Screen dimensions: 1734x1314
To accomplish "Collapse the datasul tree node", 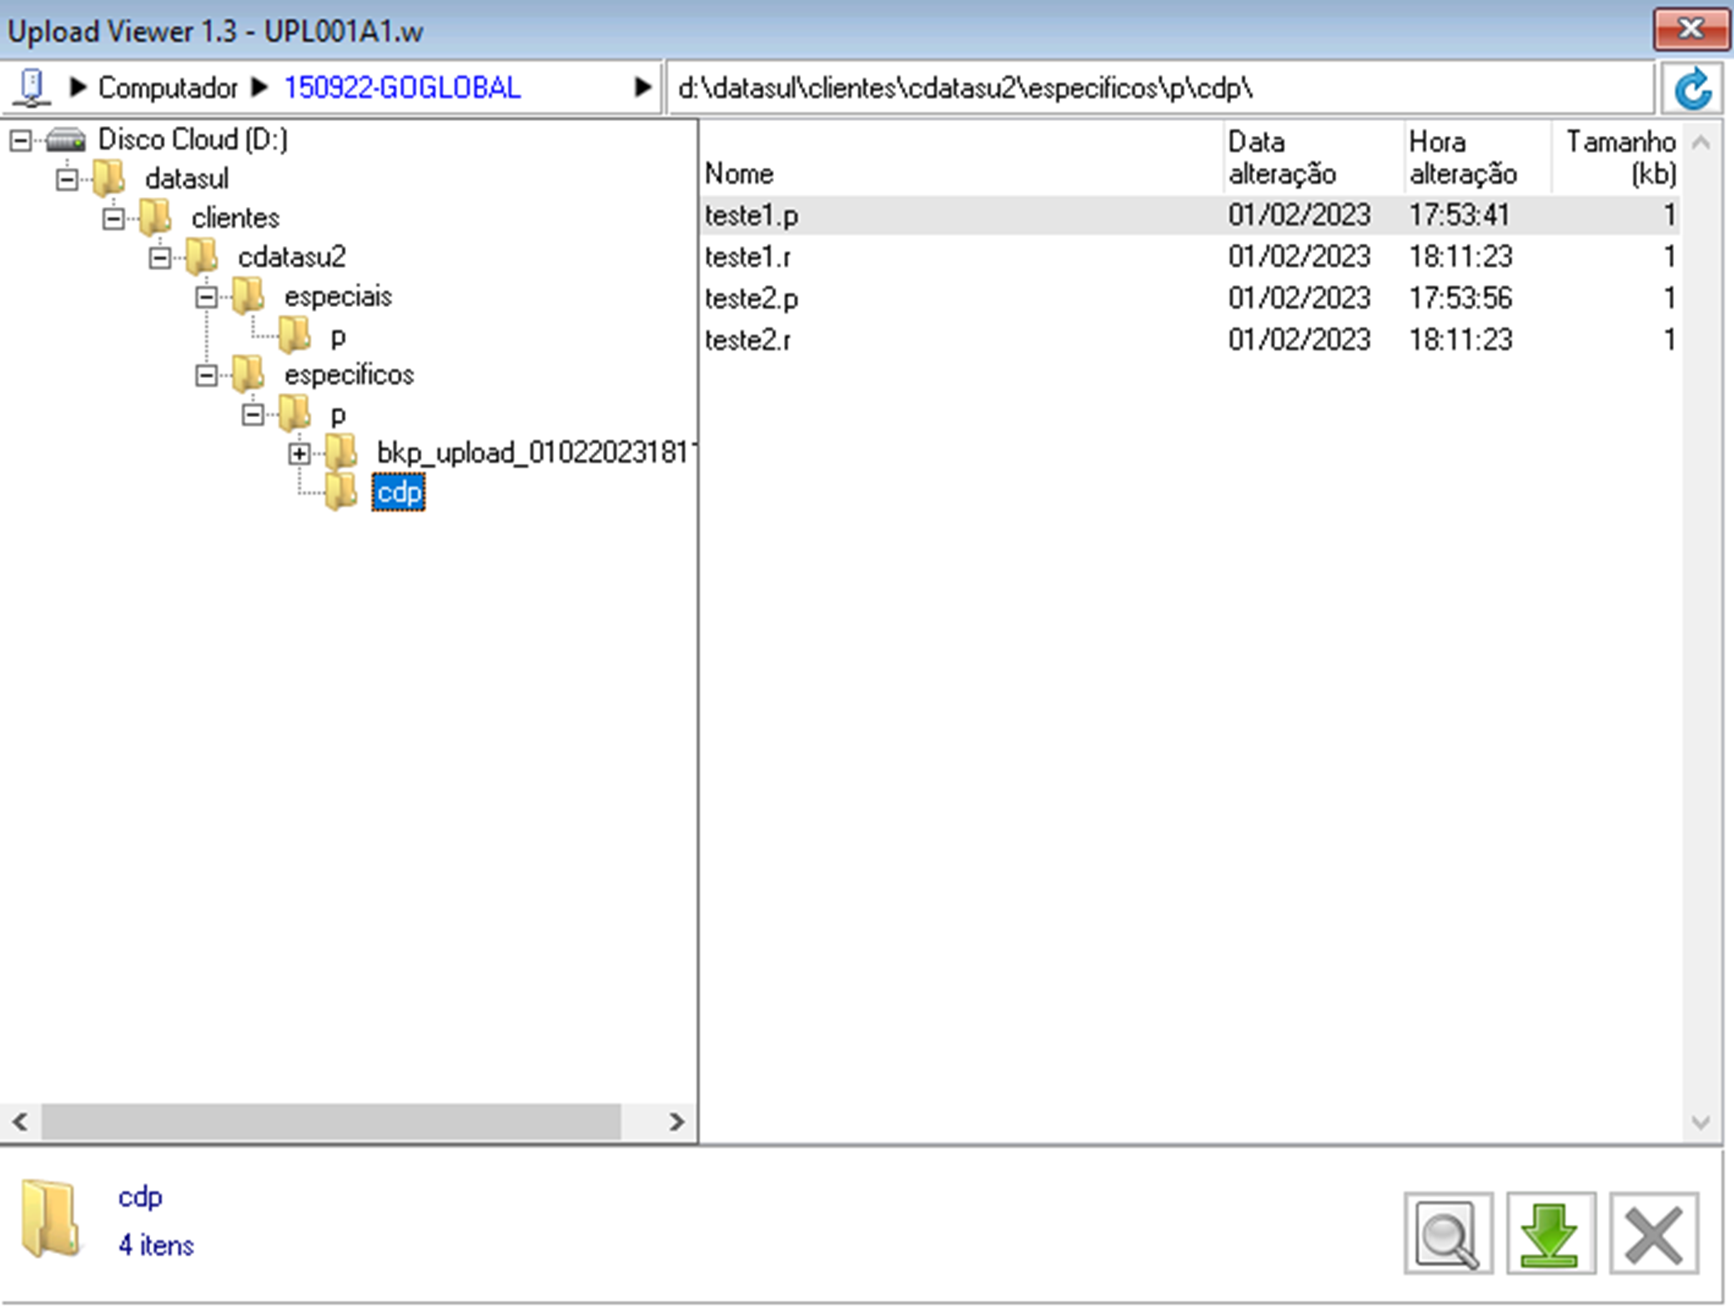I will 68,179.
